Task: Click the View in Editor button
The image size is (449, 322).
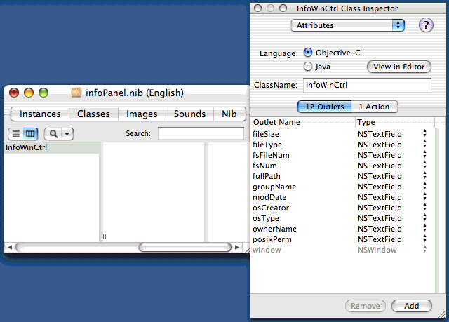Action: [398, 67]
